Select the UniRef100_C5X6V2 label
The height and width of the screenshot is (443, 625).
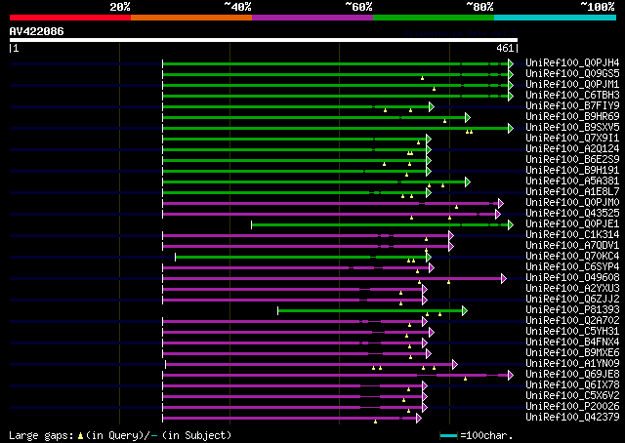572,396
